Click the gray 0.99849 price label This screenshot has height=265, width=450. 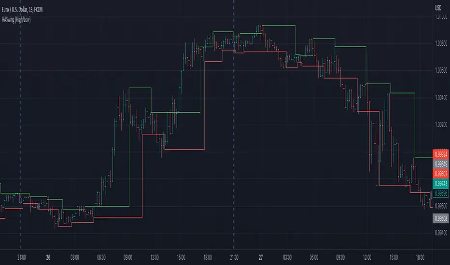tap(440, 164)
